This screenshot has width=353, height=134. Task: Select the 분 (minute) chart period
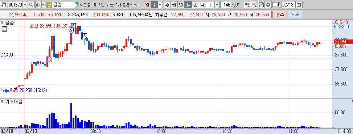coord(188,4)
